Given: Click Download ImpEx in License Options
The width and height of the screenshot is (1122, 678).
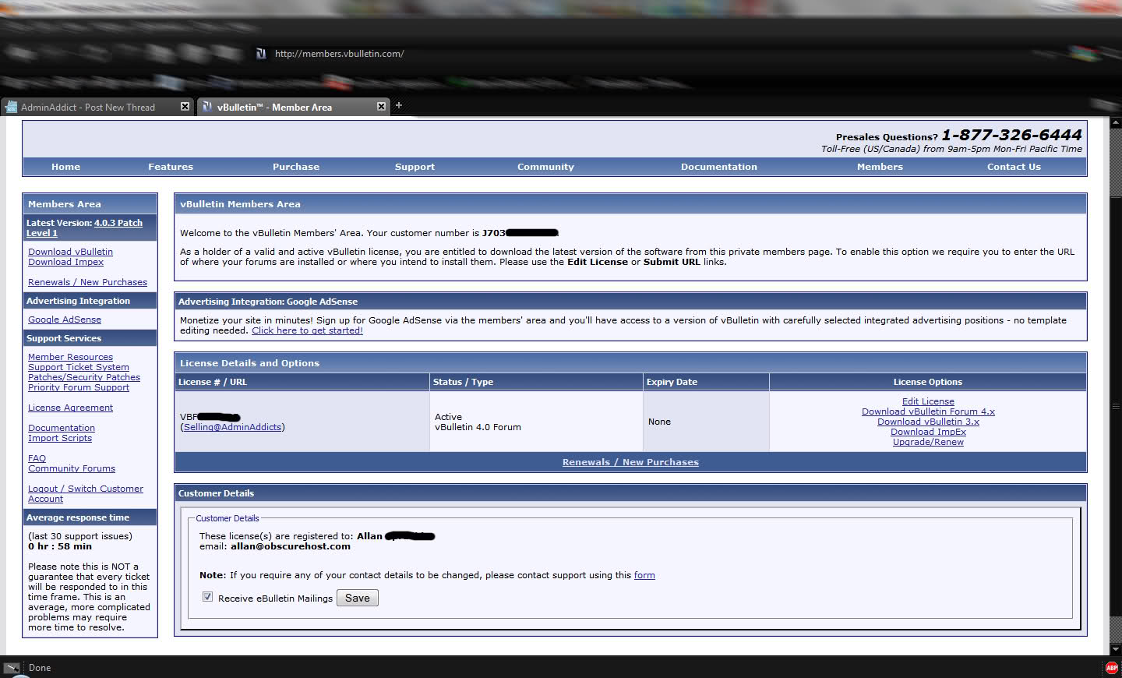Looking at the screenshot, I should click(x=928, y=432).
